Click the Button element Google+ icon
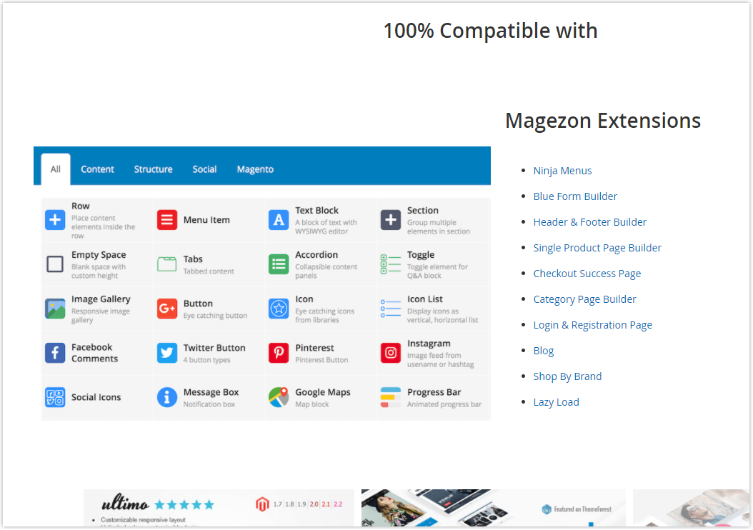 click(x=166, y=308)
